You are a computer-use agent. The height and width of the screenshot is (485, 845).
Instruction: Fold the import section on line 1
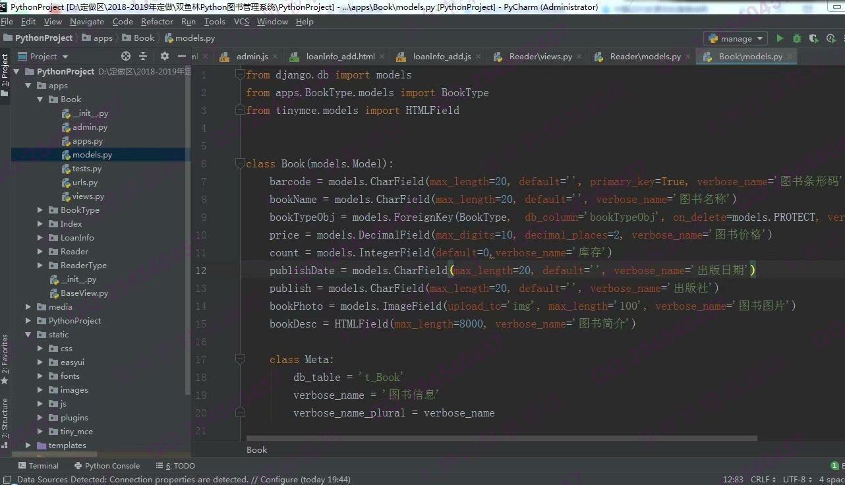[241, 75]
